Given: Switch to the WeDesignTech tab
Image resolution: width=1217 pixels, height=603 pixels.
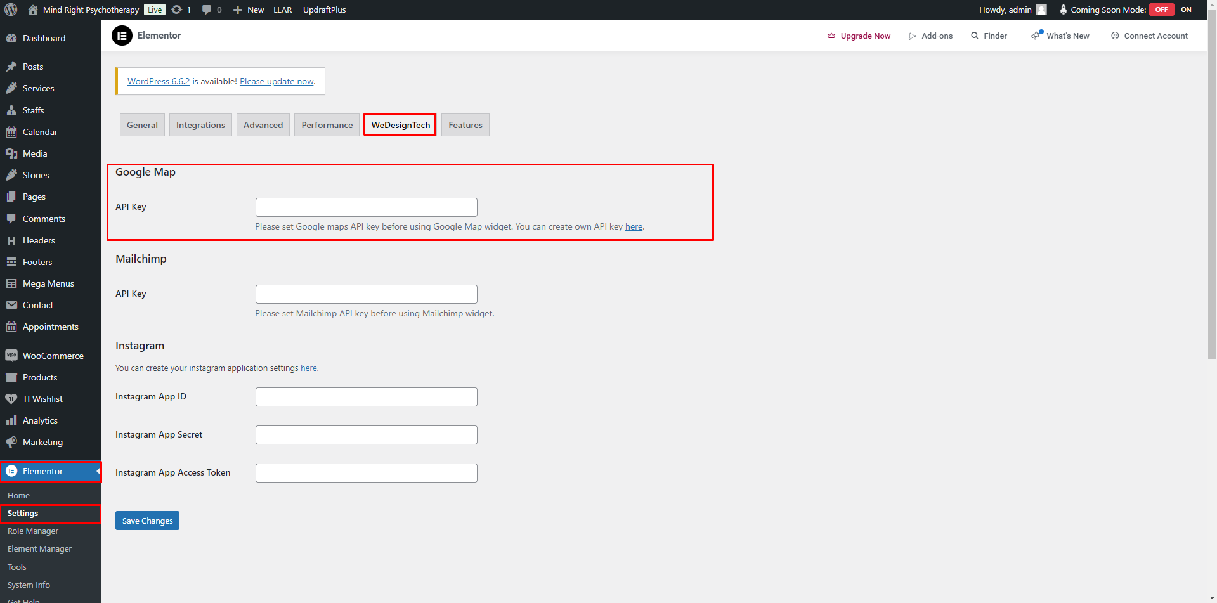Looking at the screenshot, I should click(400, 125).
